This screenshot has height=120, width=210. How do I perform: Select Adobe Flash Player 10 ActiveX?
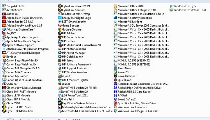22,18
